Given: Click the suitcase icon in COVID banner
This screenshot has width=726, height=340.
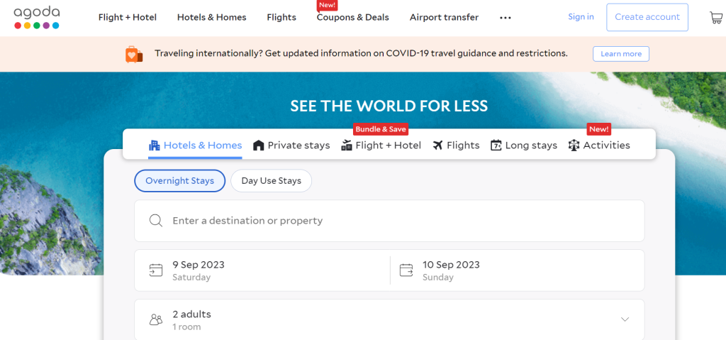Looking at the screenshot, I should (134, 54).
